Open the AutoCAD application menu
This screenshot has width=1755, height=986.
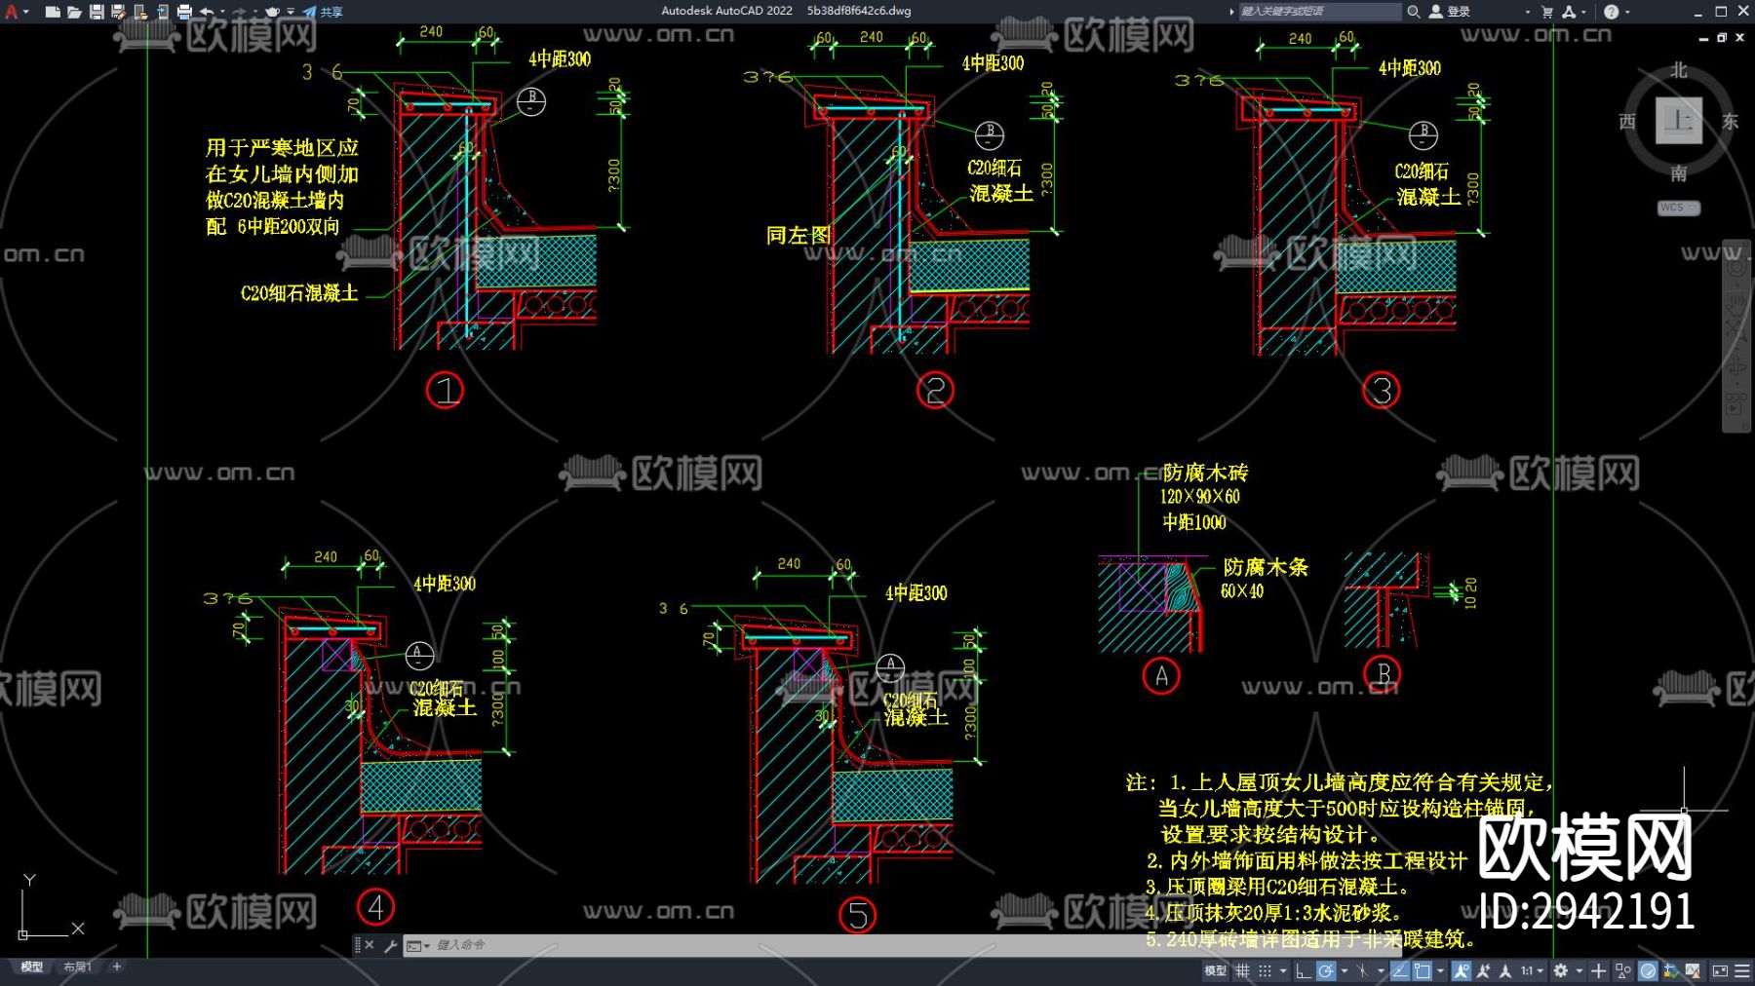tap(11, 12)
